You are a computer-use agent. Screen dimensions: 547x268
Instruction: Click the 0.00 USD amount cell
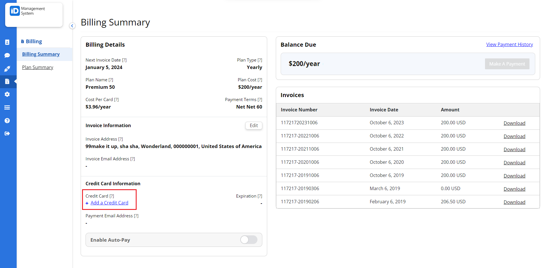pyautogui.click(x=451, y=188)
